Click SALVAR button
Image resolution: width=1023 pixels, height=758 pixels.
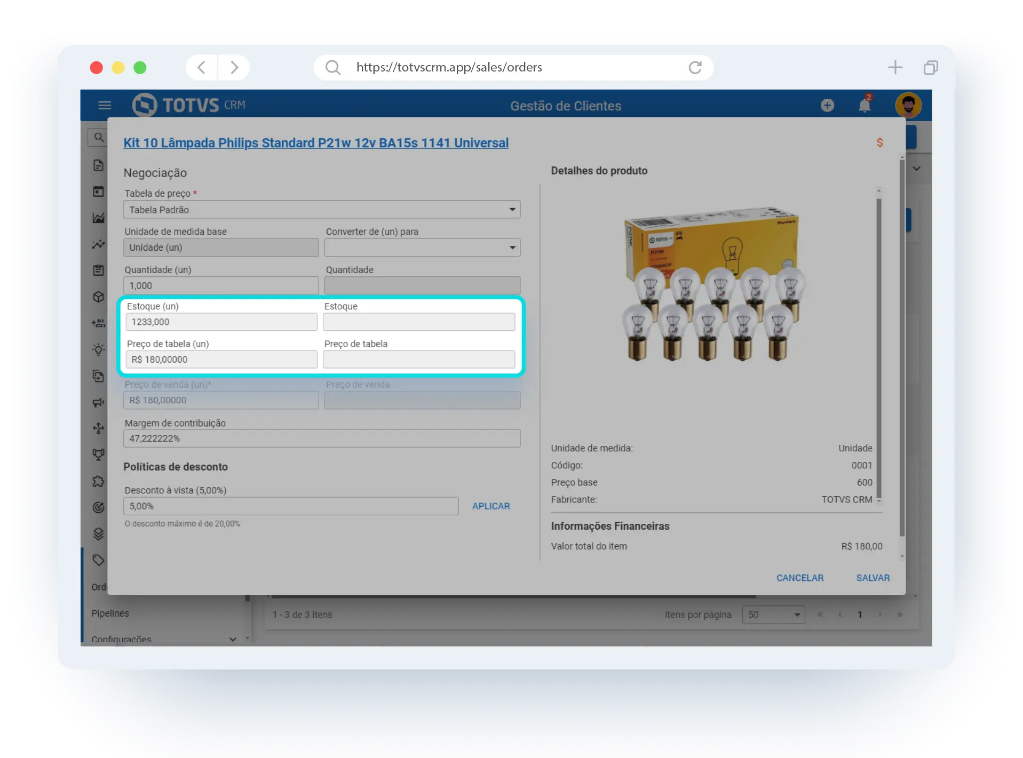(873, 578)
